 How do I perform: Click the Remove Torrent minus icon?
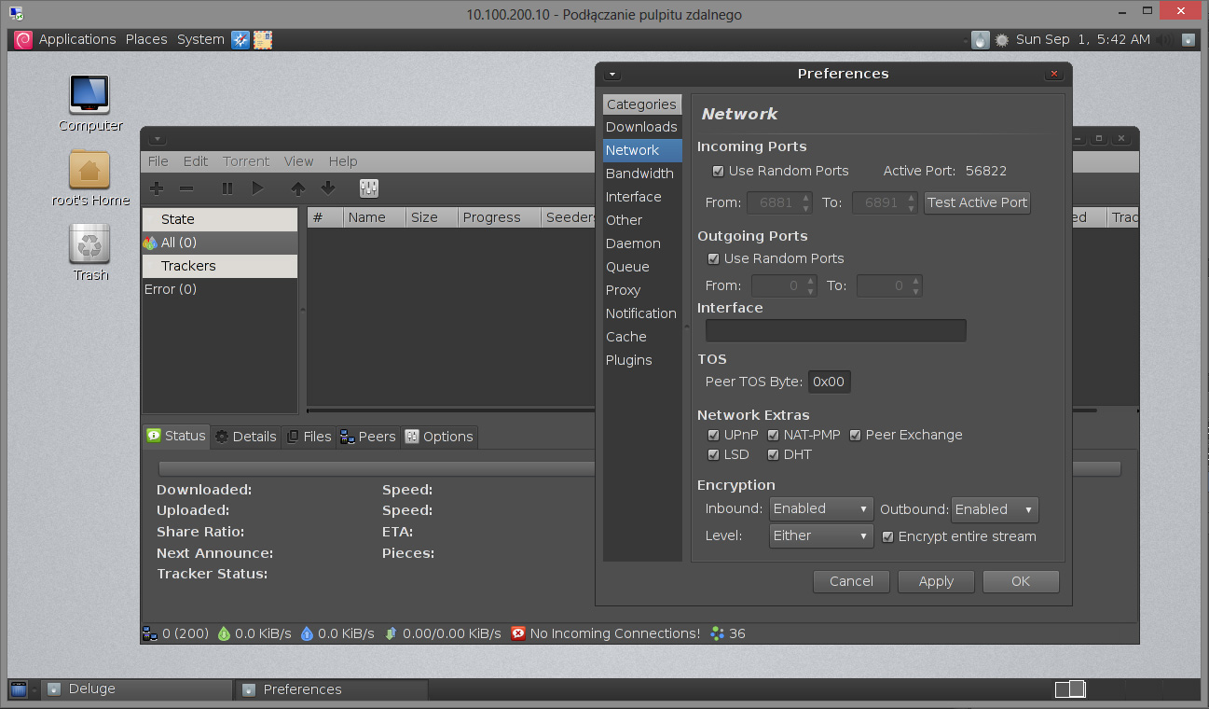(186, 188)
